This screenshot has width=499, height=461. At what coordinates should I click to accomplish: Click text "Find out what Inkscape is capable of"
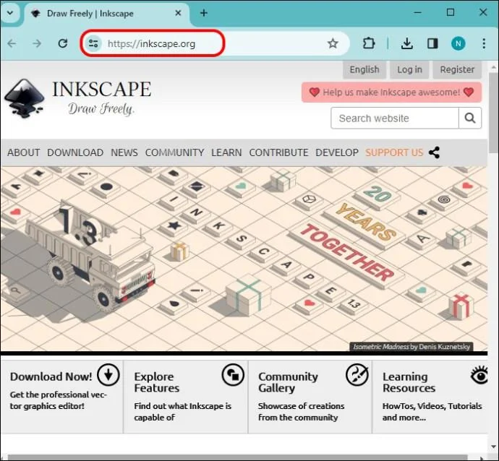tap(183, 412)
